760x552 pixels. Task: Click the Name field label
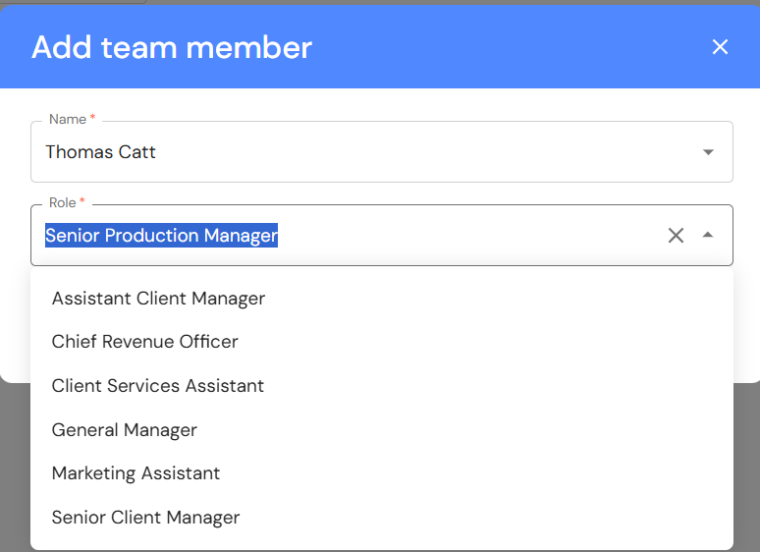pos(68,119)
